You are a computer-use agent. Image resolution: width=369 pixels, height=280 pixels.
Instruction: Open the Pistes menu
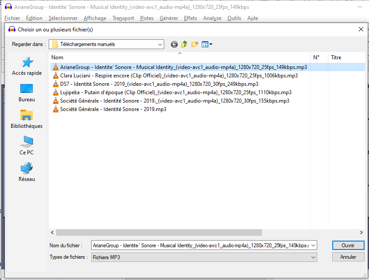click(147, 18)
